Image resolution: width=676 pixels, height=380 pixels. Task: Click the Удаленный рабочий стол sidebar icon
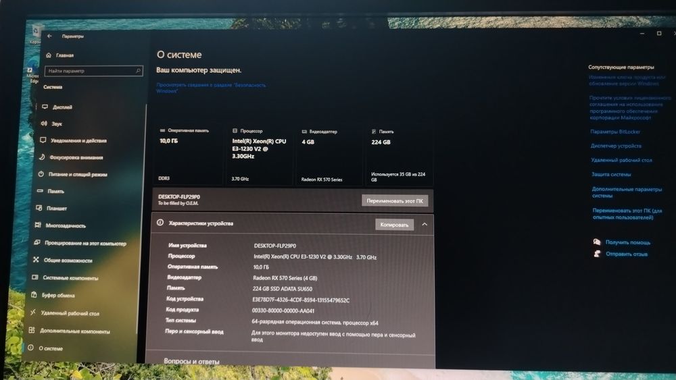tap(32, 313)
